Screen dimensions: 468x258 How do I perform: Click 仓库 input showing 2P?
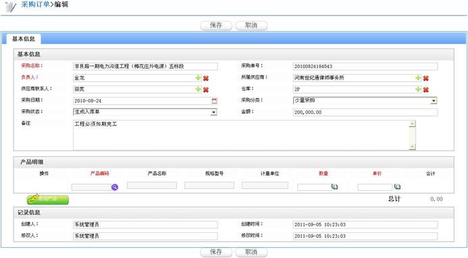[357, 90]
